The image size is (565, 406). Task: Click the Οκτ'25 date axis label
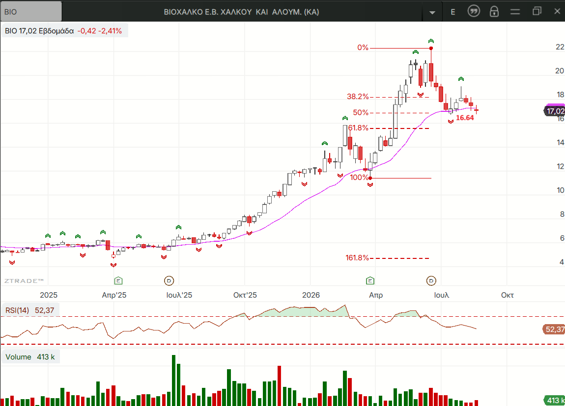[245, 295]
